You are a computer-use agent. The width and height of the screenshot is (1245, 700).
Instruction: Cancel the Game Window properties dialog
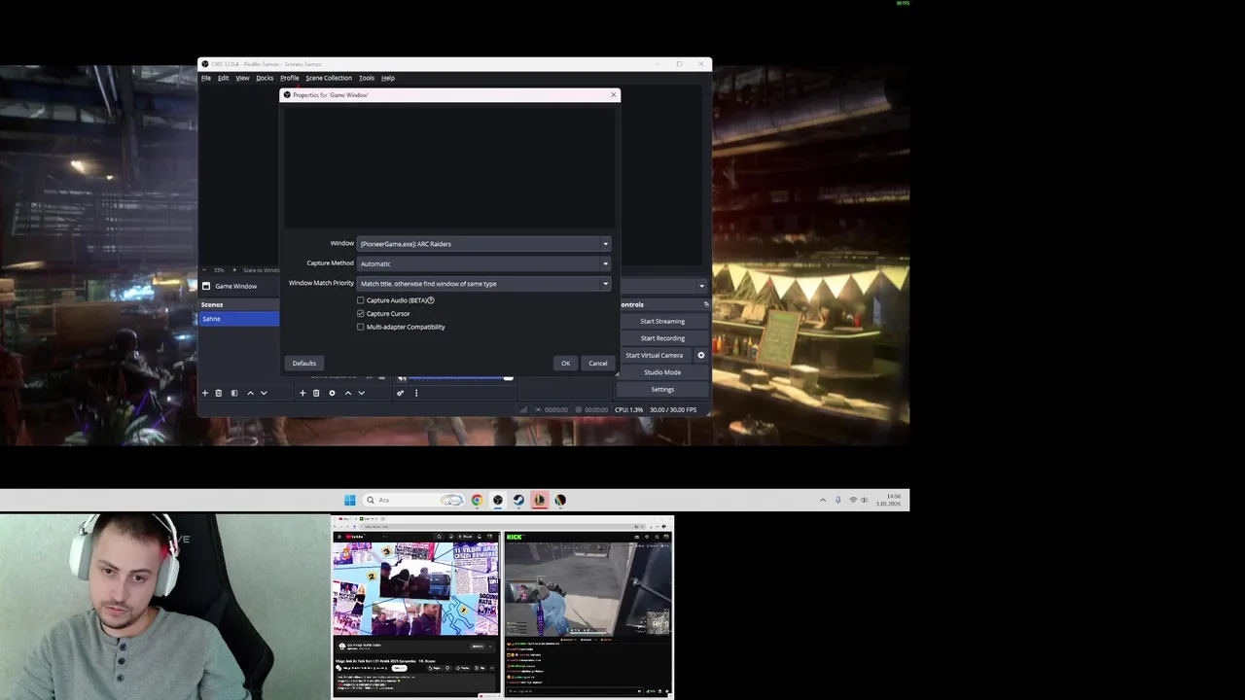[x=598, y=364]
